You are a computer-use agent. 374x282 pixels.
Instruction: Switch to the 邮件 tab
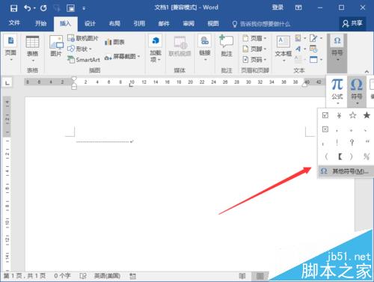click(x=164, y=23)
